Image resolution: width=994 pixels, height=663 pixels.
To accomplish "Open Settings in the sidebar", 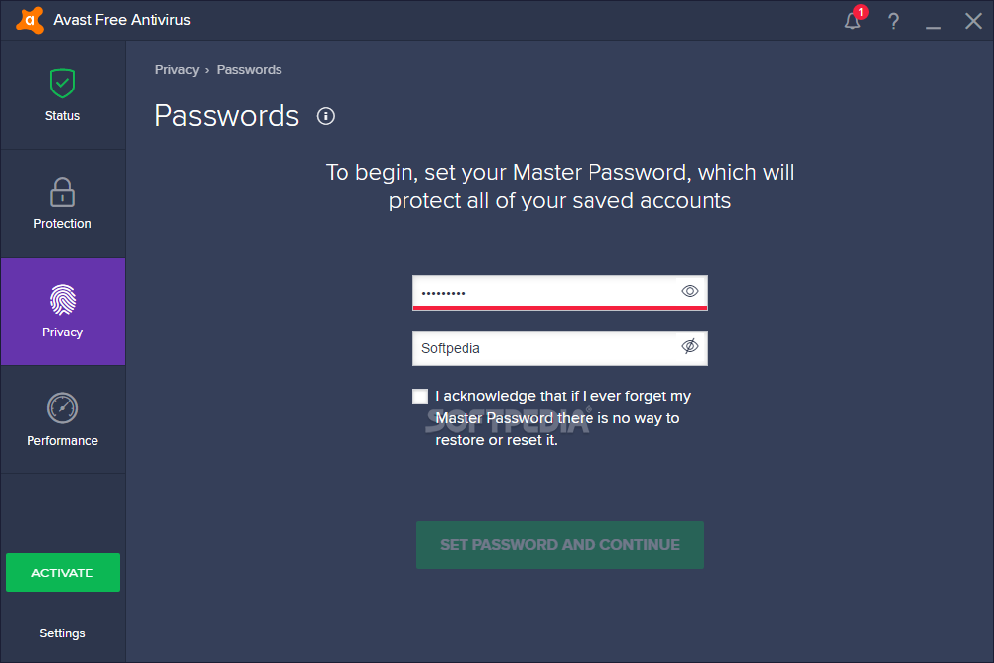I will [62, 633].
